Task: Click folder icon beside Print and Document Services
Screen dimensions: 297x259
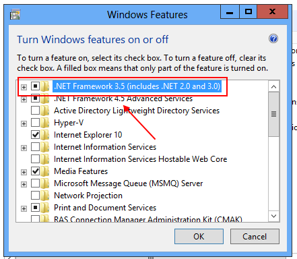Action: click(45, 208)
